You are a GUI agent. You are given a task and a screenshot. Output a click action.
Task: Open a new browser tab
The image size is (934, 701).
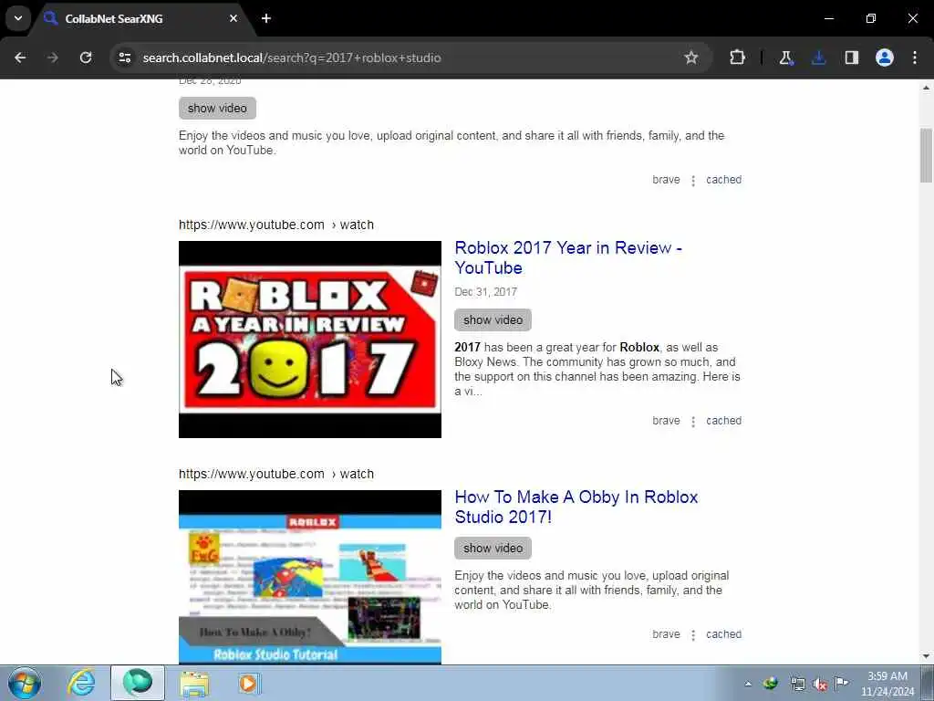266,18
